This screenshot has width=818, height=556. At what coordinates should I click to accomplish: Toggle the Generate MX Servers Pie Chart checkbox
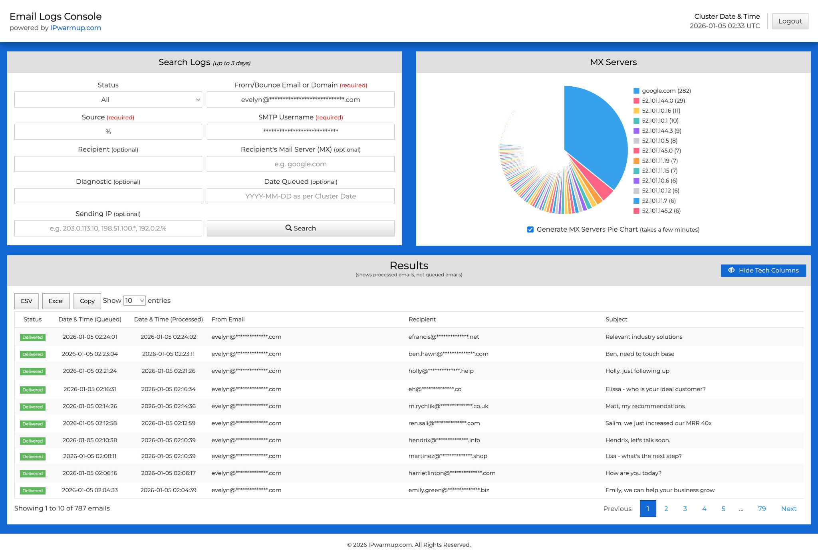530,229
